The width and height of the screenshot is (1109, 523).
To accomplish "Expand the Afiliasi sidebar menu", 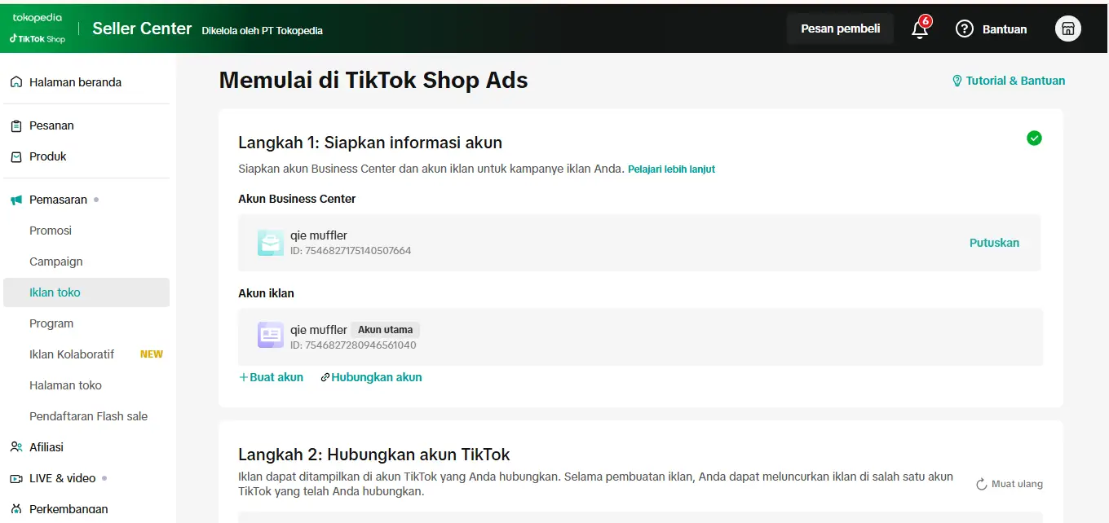I will pos(46,447).
